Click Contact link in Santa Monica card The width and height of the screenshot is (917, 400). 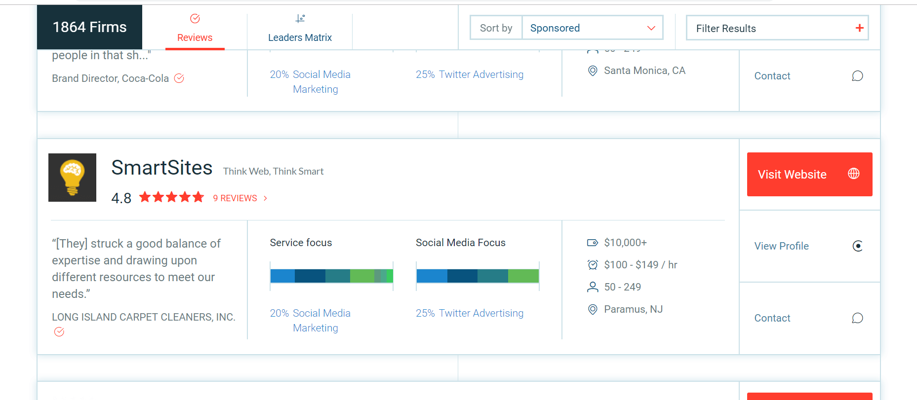click(772, 76)
